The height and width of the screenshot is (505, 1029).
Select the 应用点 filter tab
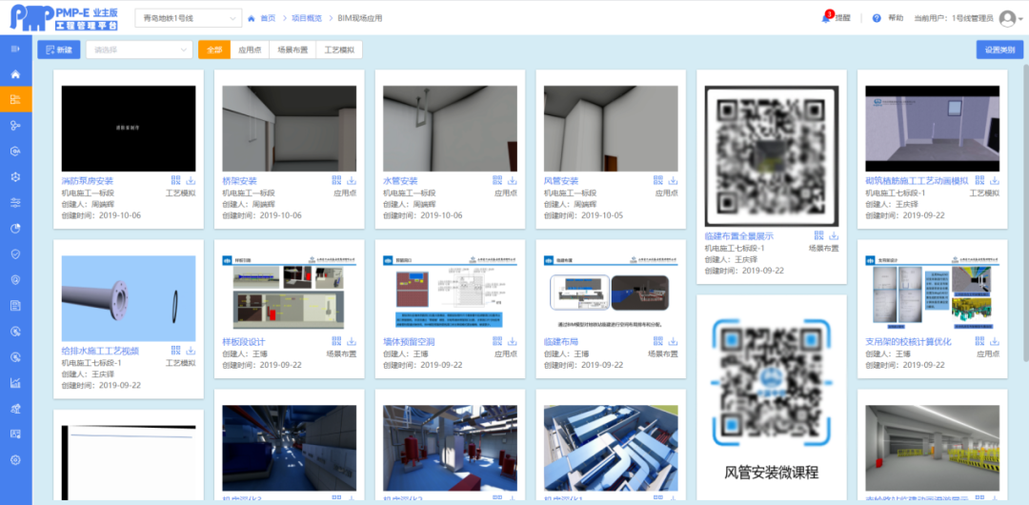(x=250, y=50)
